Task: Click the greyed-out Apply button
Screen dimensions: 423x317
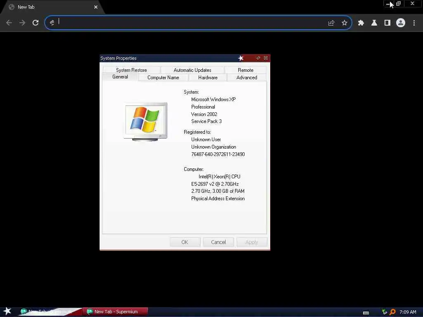Action: [x=252, y=242]
